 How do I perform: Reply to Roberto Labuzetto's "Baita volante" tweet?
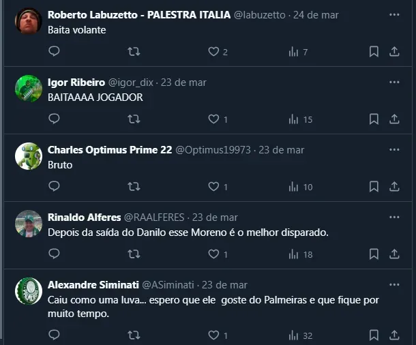pos(55,52)
